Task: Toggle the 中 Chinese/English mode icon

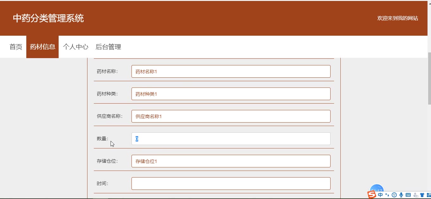Action: [x=380, y=195]
